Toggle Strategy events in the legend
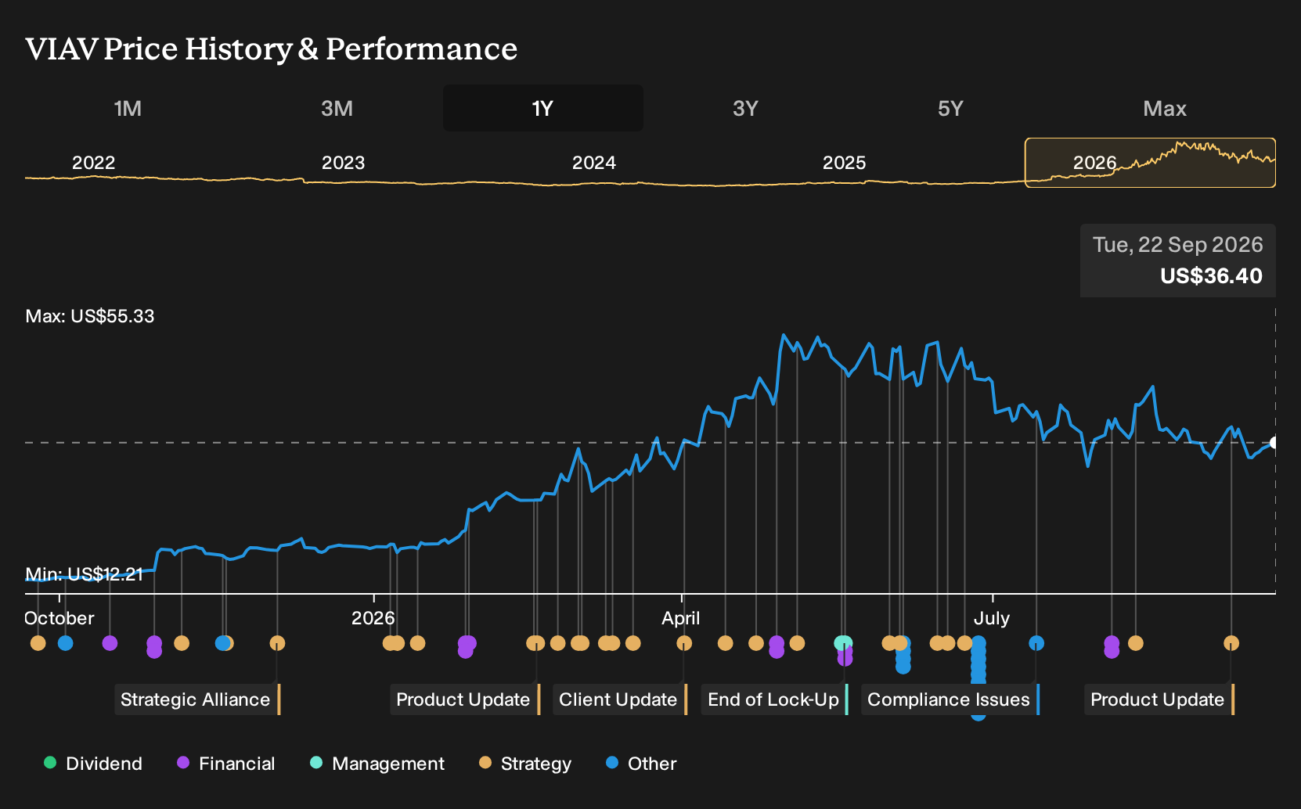Image resolution: width=1301 pixels, height=809 pixels. (x=525, y=763)
